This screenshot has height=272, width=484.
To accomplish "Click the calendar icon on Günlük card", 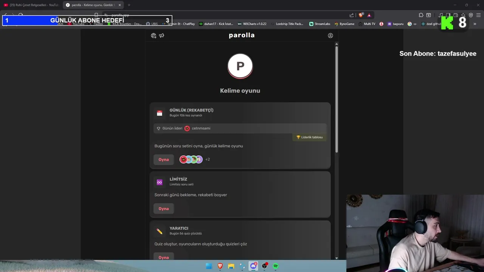I will pos(160,113).
